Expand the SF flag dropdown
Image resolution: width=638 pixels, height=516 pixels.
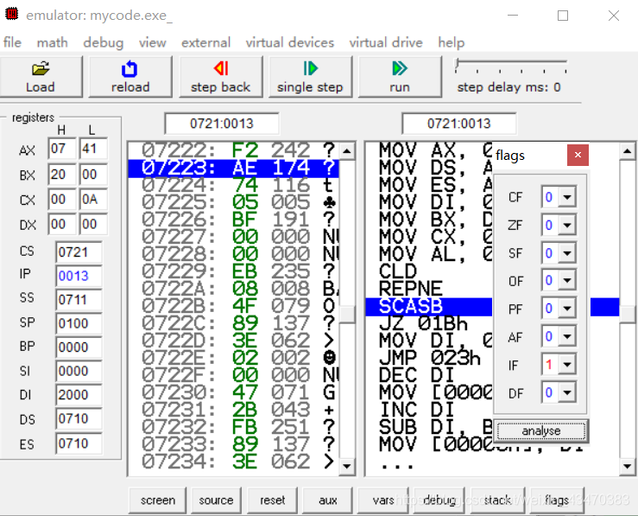point(567,253)
